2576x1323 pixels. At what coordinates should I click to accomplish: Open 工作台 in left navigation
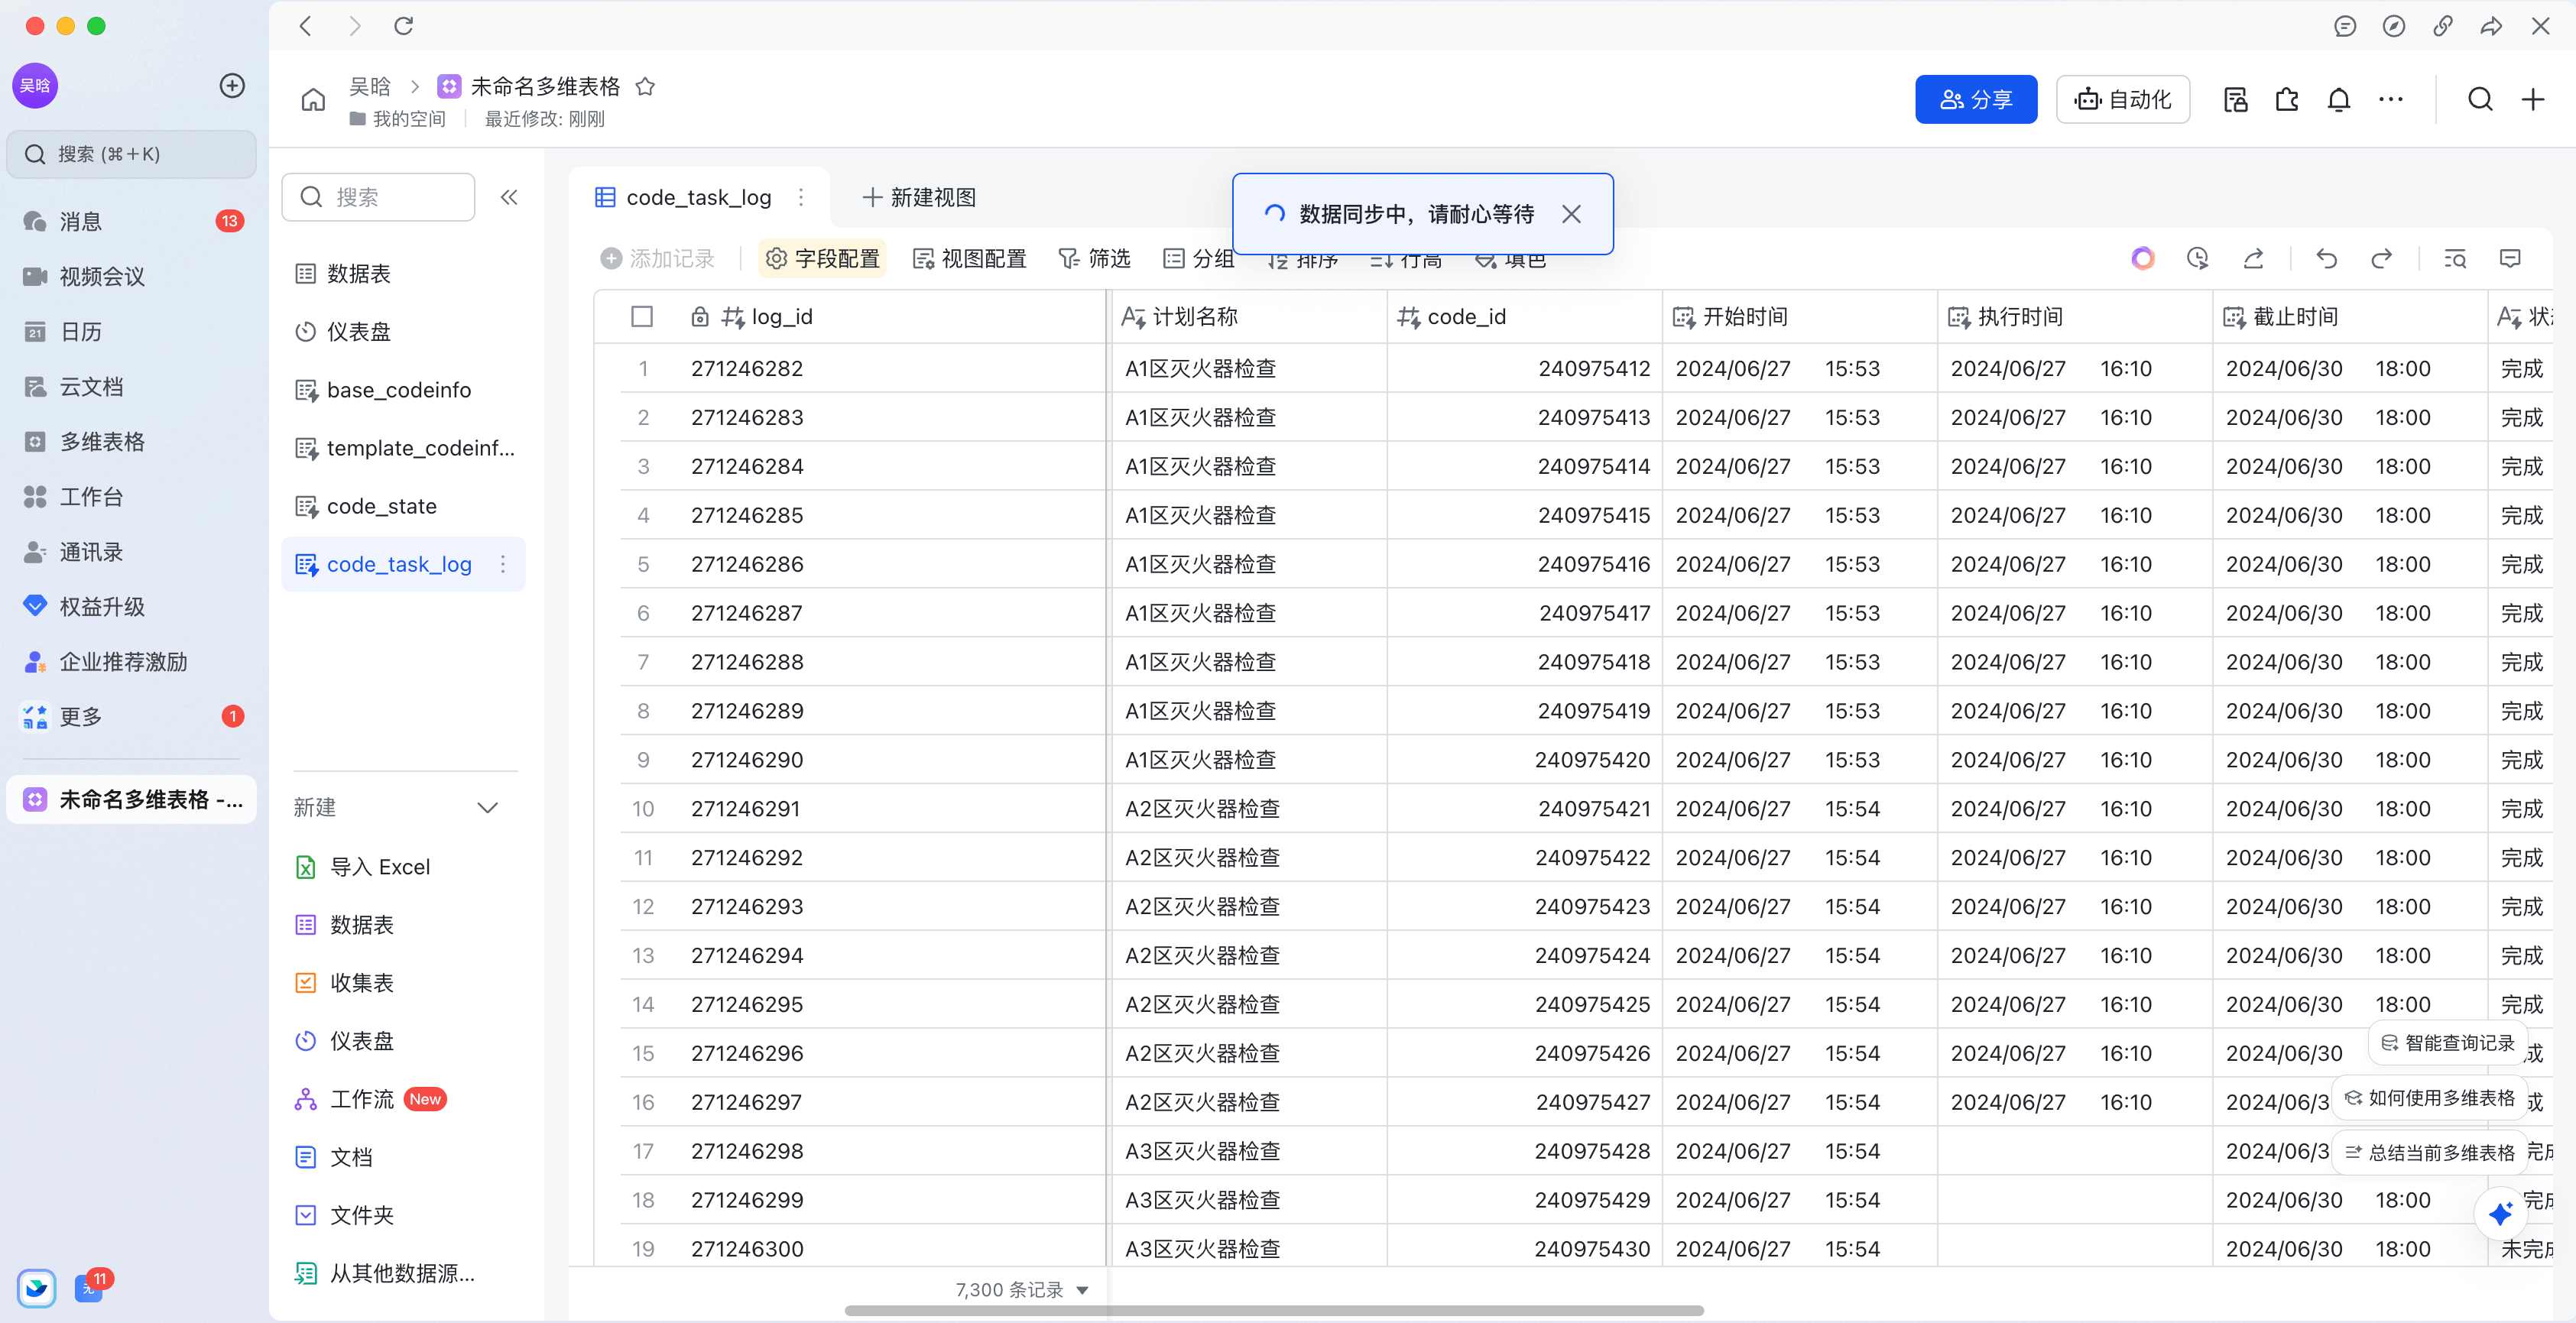pos(131,497)
